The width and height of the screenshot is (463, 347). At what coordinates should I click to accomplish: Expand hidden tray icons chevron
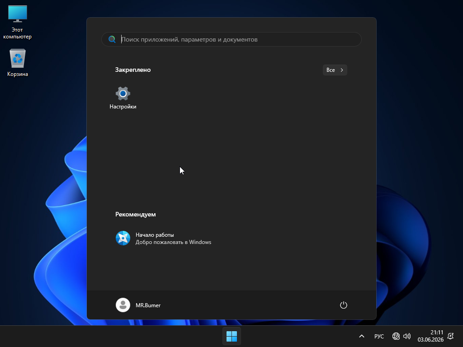362,336
